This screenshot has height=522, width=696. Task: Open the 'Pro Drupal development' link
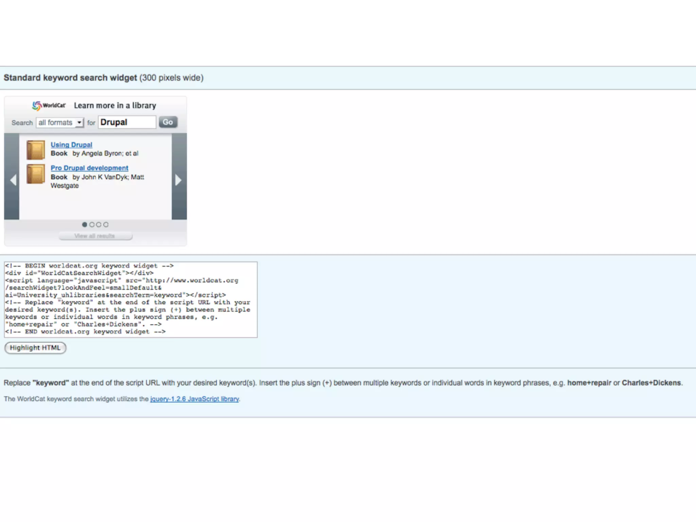pos(89,168)
